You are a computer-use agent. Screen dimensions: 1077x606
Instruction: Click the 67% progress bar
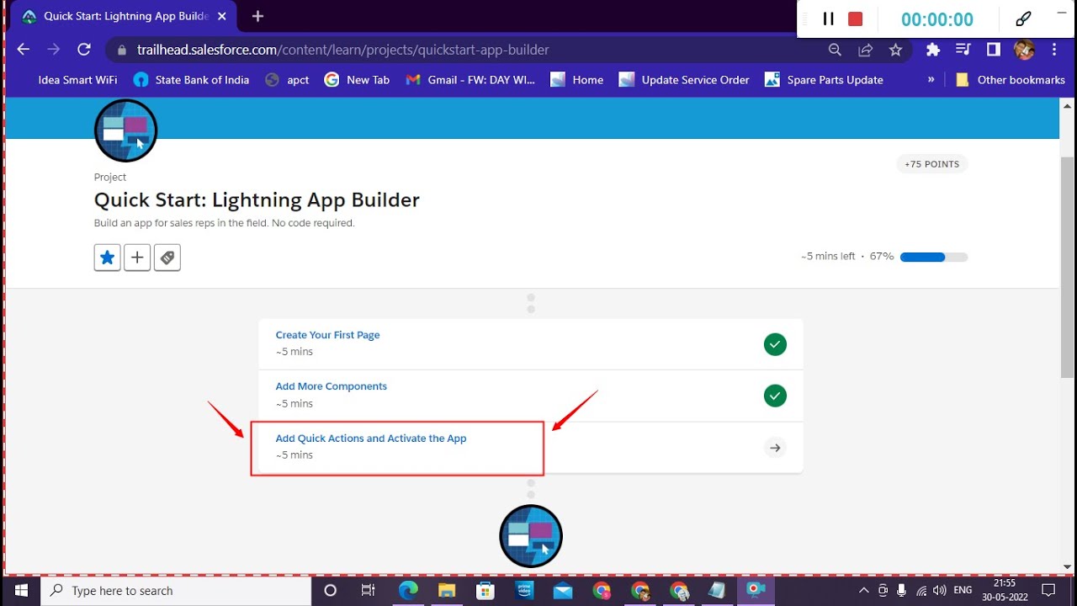(934, 257)
